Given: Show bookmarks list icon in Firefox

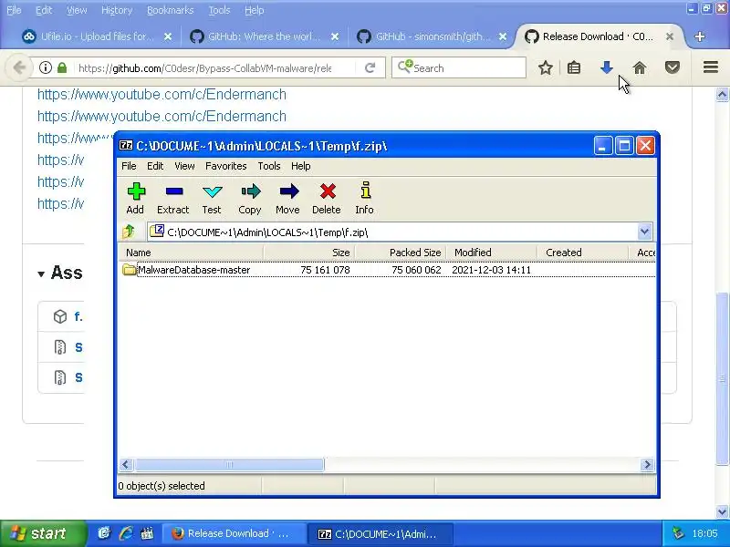Looking at the screenshot, I should tap(574, 67).
